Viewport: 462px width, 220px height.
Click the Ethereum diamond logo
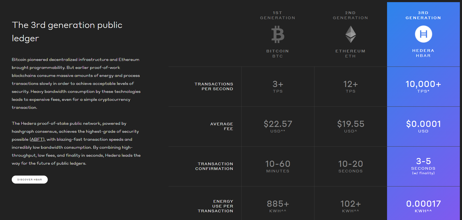click(x=351, y=34)
